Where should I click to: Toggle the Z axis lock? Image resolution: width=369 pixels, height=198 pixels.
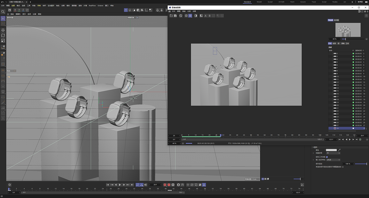coord(23,10)
